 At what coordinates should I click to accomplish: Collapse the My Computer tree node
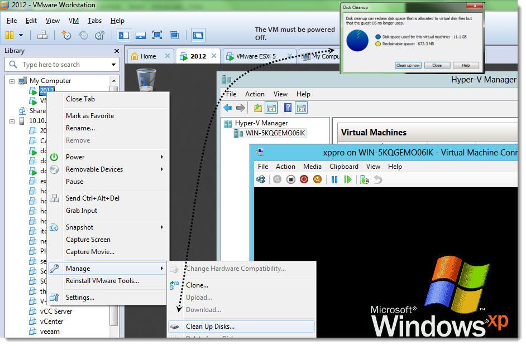coord(12,81)
